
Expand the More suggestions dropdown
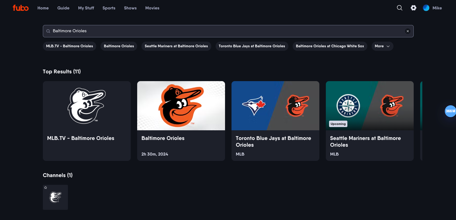click(382, 46)
